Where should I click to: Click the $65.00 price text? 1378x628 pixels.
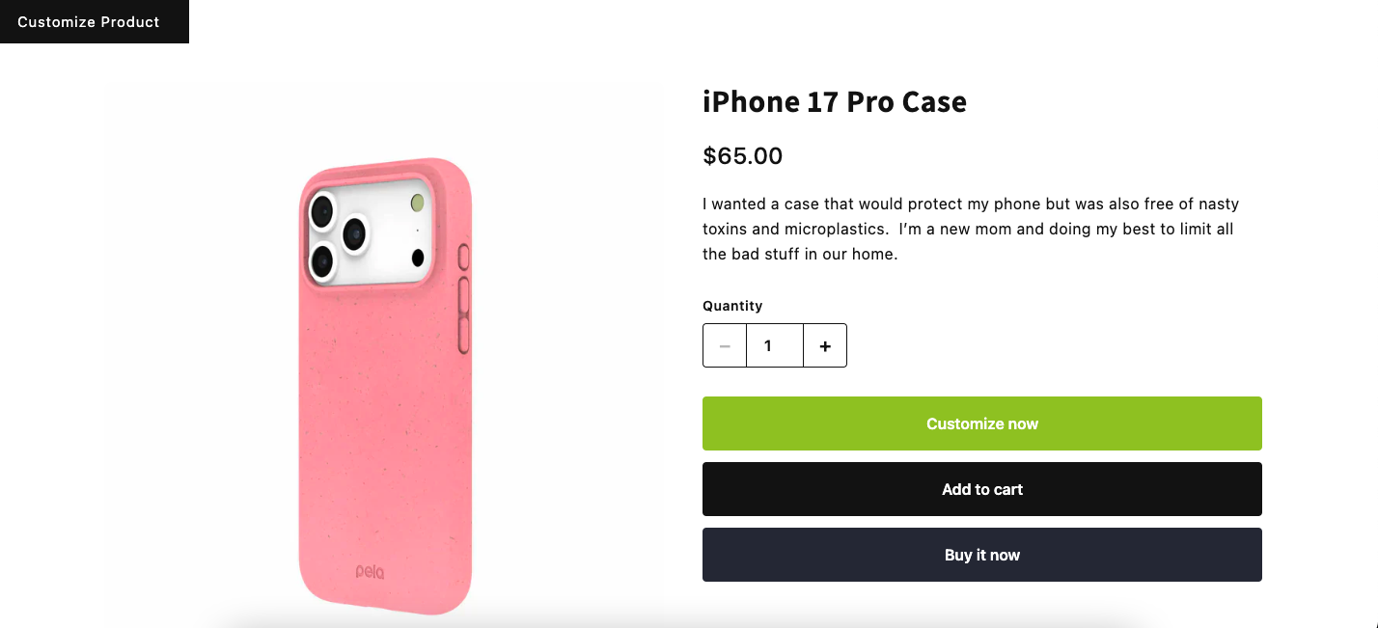[742, 155]
